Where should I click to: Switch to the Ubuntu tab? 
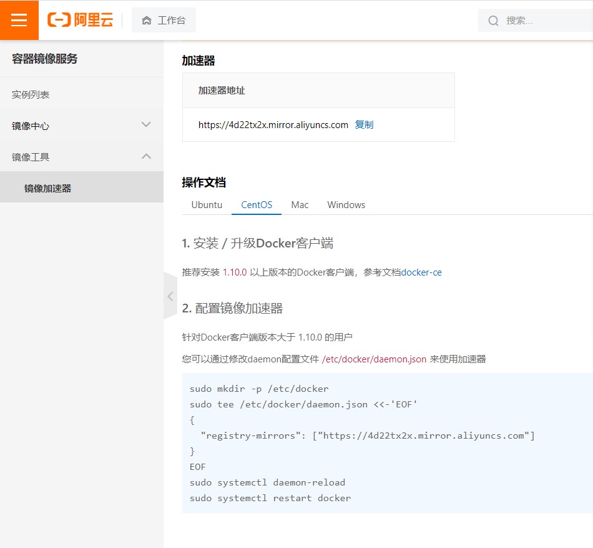207,205
